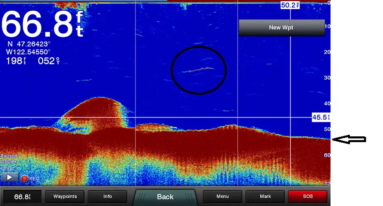The height and width of the screenshot is (206, 383).
Task: Tap the dome-shaped structure on the bottom
Action: tap(95, 113)
